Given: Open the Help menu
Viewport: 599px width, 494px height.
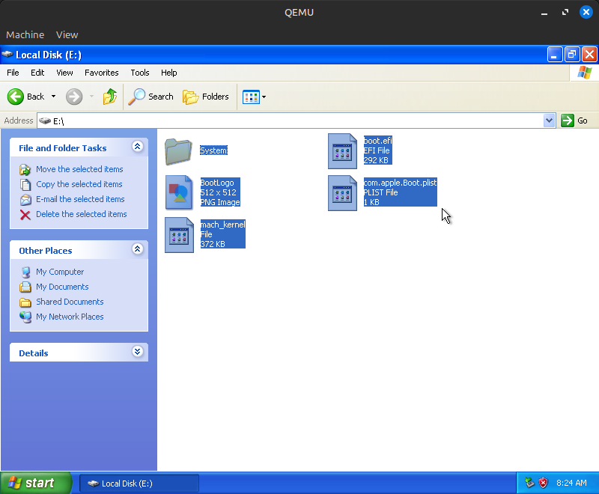Looking at the screenshot, I should pos(169,73).
